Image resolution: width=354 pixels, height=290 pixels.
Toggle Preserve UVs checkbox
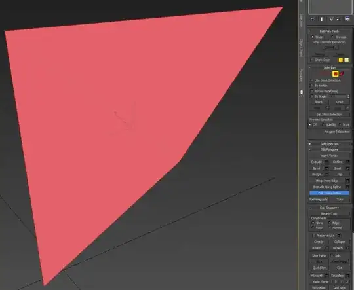pos(314,236)
